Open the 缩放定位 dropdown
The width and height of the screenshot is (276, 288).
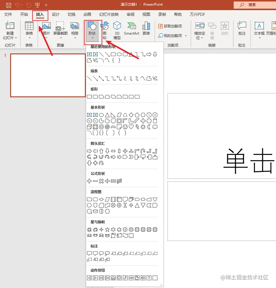pyautogui.click(x=200, y=30)
